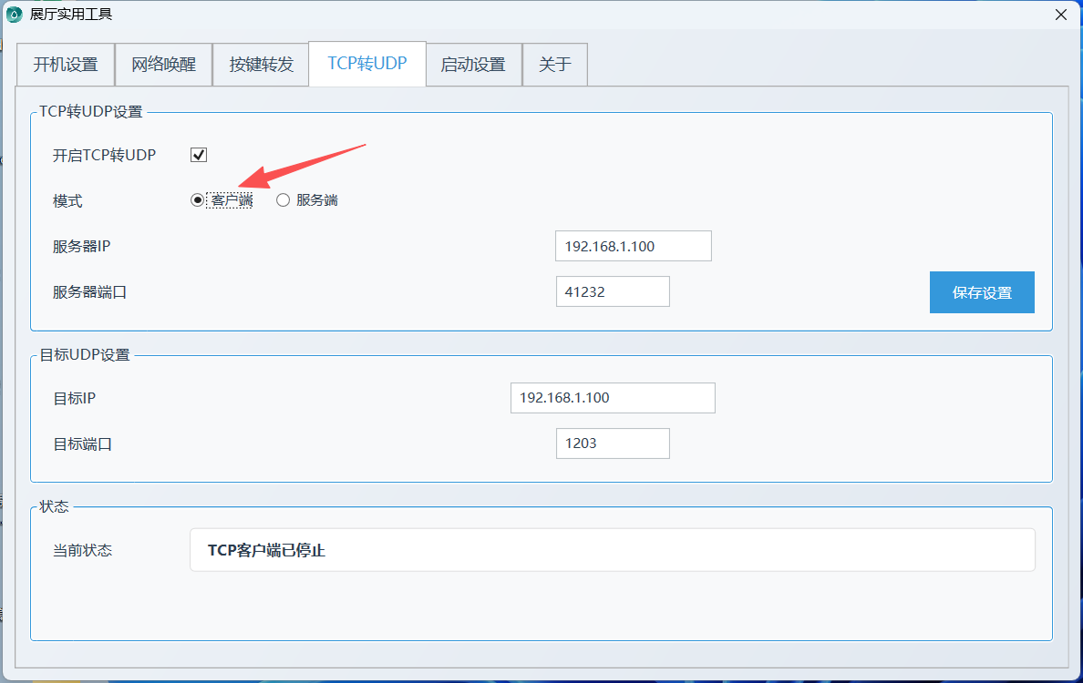Open the 网络唤醒 tab
The width and height of the screenshot is (1083, 683).
click(x=163, y=65)
